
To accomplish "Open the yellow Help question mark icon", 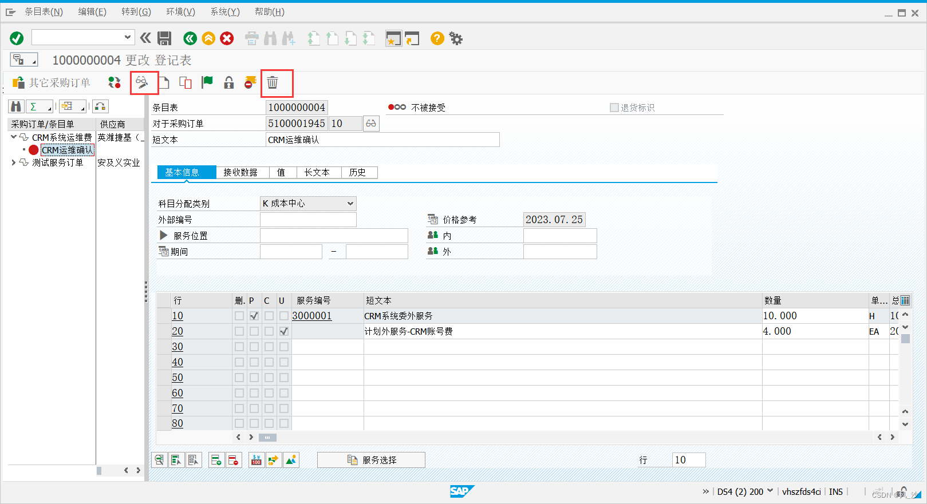I will click(437, 38).
